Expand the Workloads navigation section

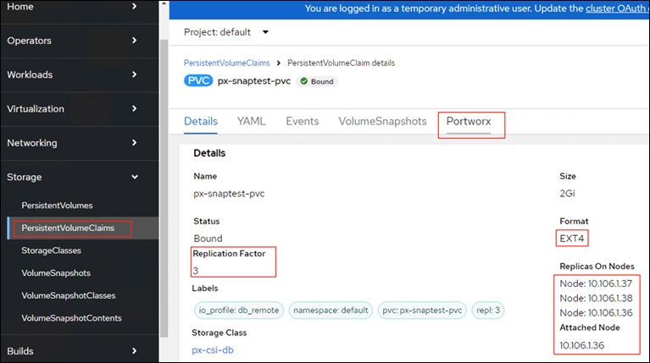[79, 75]
